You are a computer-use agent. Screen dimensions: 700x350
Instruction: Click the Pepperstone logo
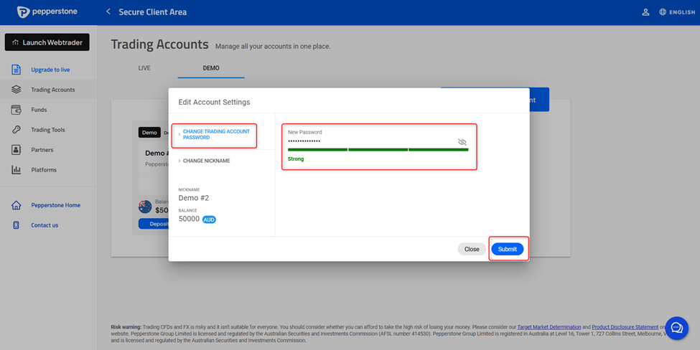click(47, 12)
